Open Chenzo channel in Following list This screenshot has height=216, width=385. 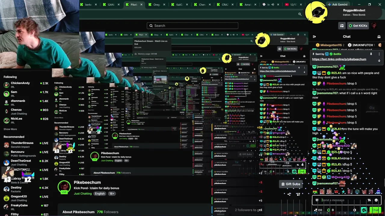(26, 112)
